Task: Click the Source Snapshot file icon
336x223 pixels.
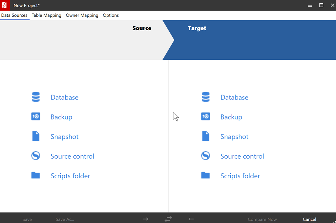Action: pyautogui.click(x=36, y=136)
